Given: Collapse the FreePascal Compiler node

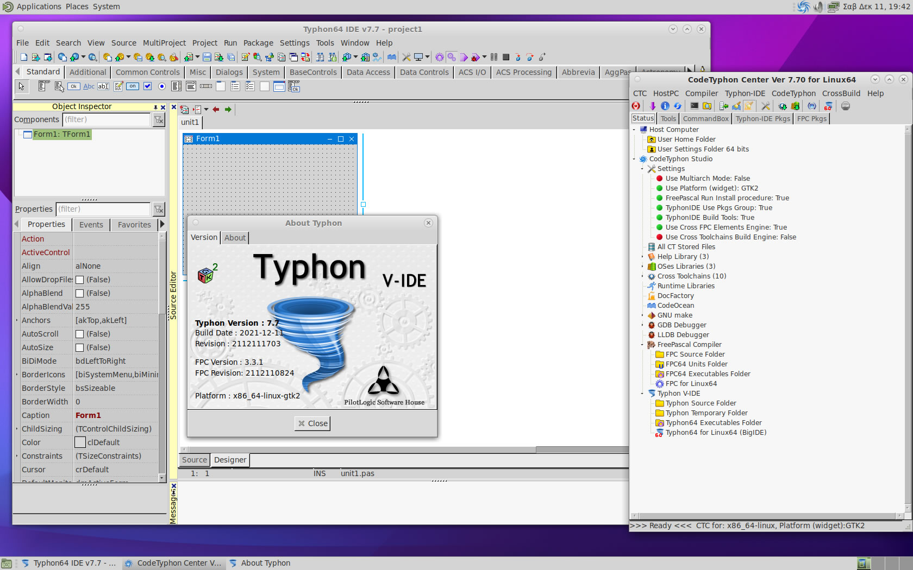Looking at the screenshot, I should [x=642, y=345].
